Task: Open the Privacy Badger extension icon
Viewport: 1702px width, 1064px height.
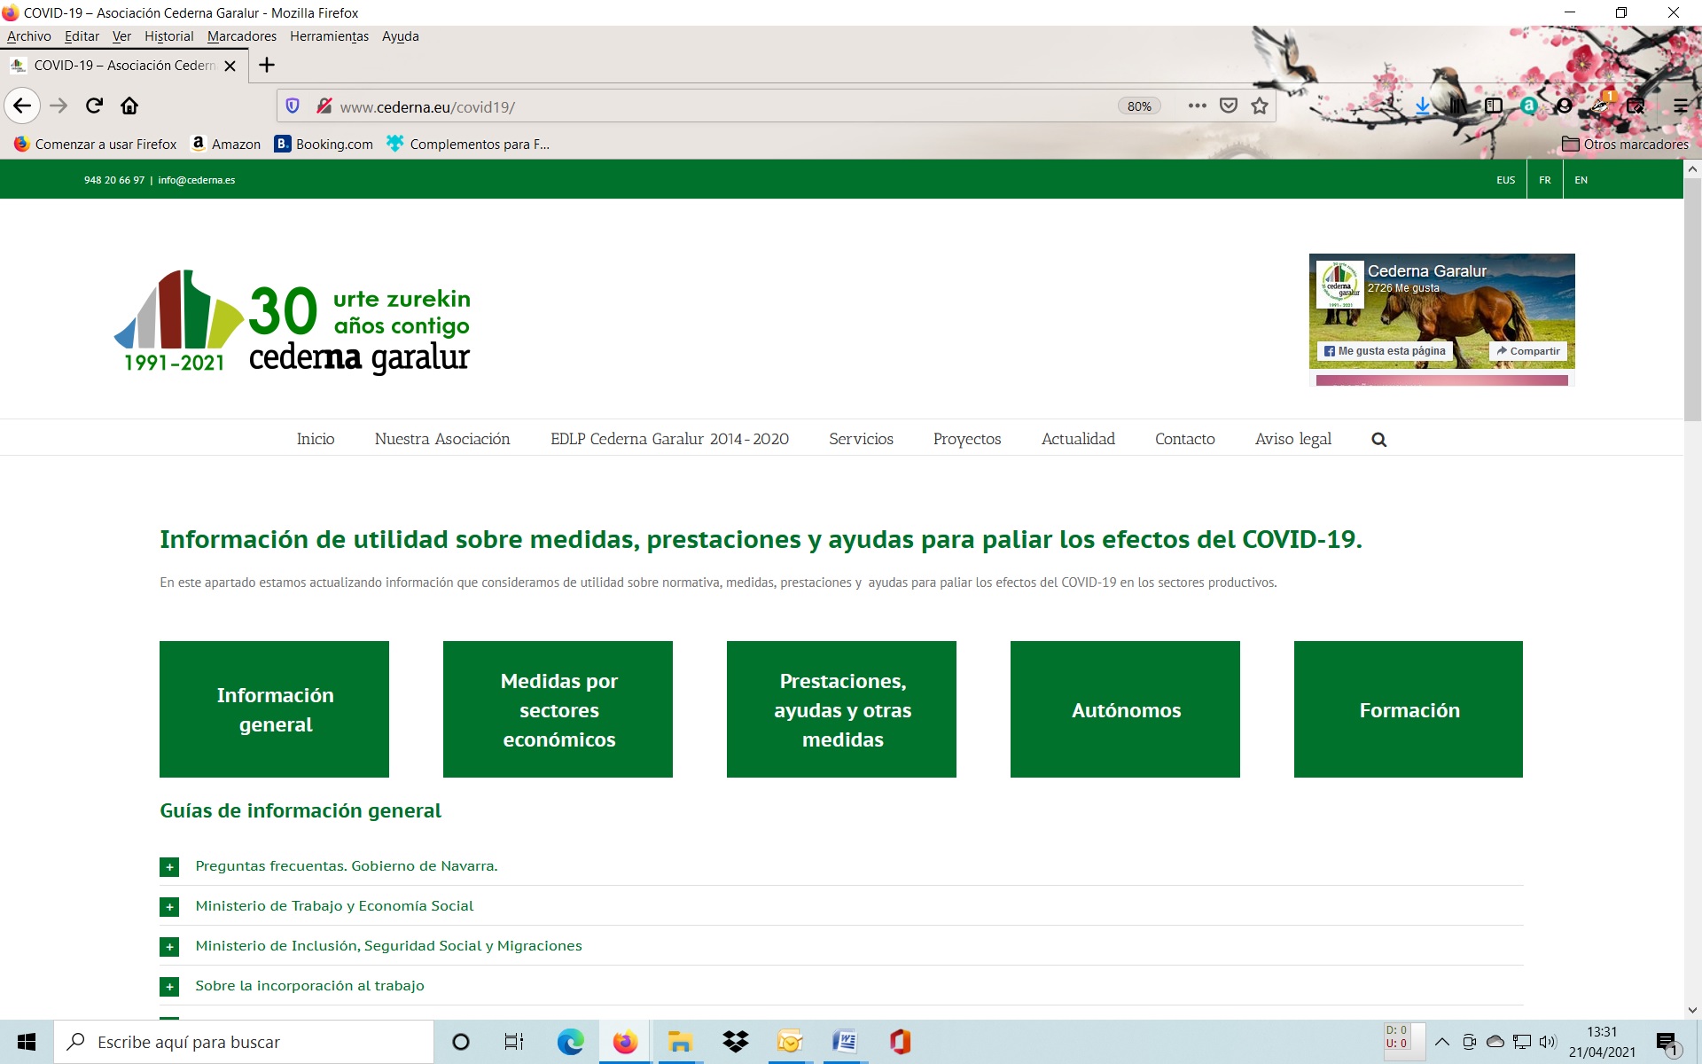Action: click(1602, 106)
